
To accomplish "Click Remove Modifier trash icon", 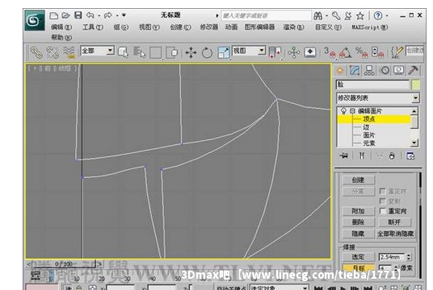I will (392, 156).
